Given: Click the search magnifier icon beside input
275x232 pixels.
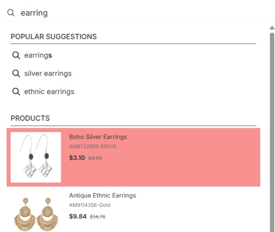Looking at the screenshot, I should tap(11, 13).
